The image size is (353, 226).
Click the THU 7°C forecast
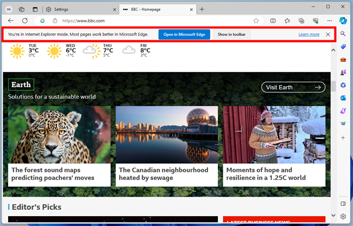click(x=98, y=51)
